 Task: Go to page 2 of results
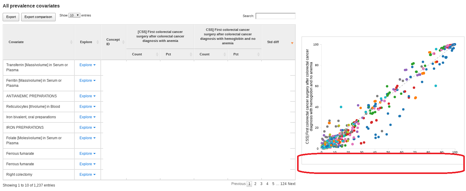pyautogui.click(x=255, y=184)
